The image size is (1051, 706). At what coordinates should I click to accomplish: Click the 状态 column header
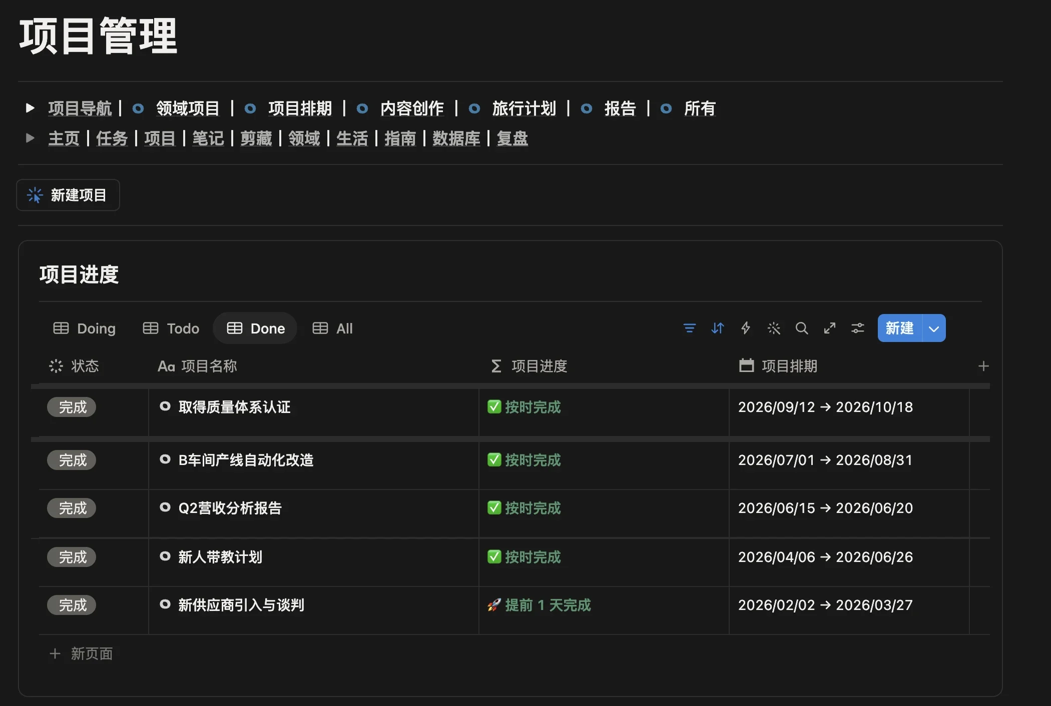[74, 366]
